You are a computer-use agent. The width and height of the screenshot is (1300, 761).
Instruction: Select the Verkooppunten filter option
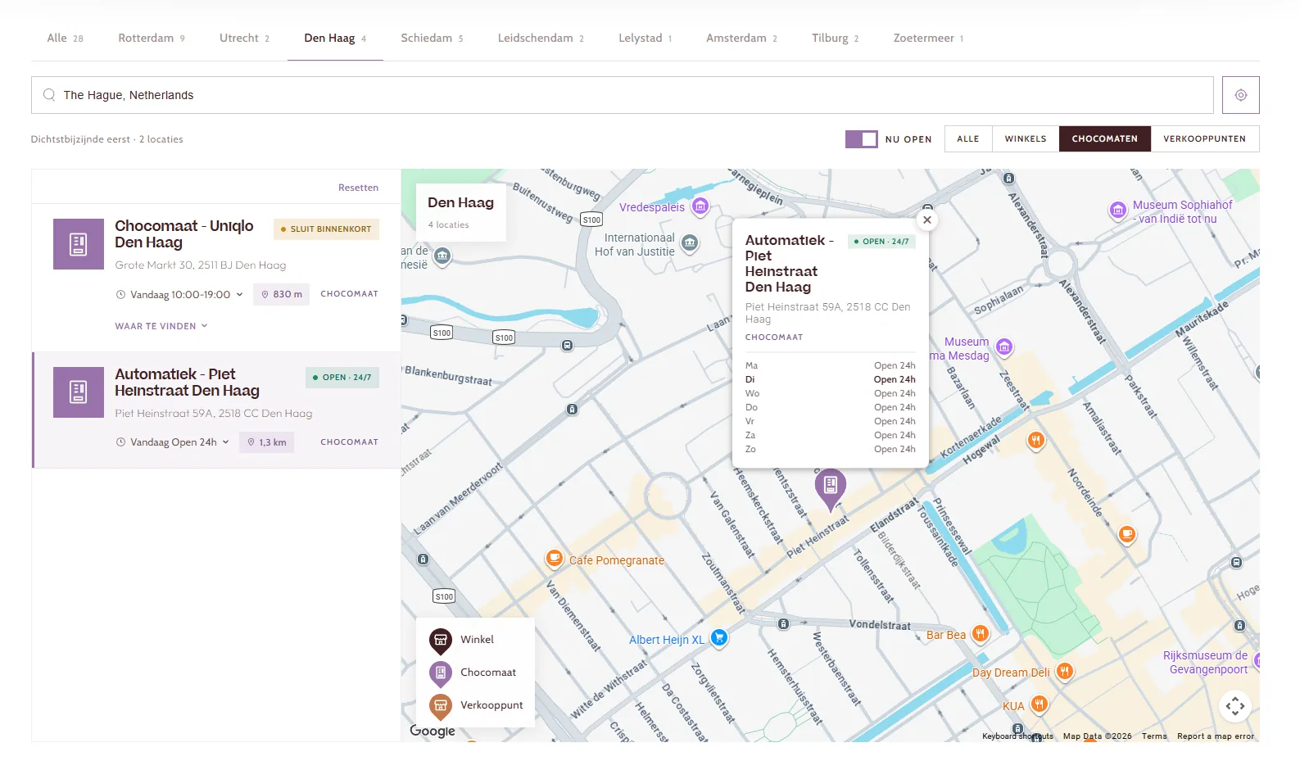(x=1205, y=139)
